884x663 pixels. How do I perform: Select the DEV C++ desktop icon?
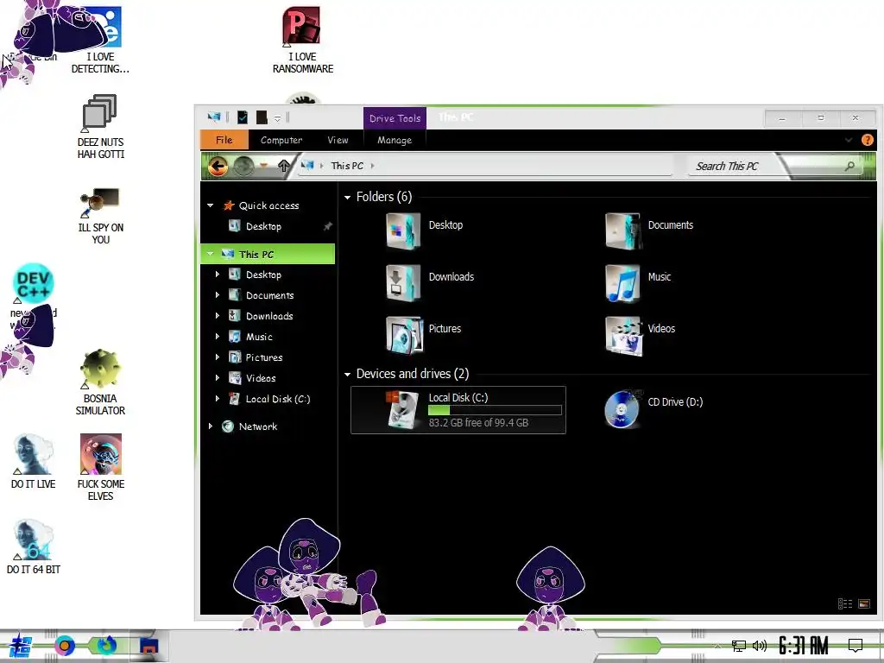34,283
